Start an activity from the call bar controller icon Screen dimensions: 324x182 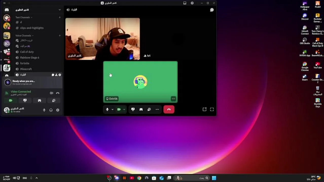click(x=141, y=109)
